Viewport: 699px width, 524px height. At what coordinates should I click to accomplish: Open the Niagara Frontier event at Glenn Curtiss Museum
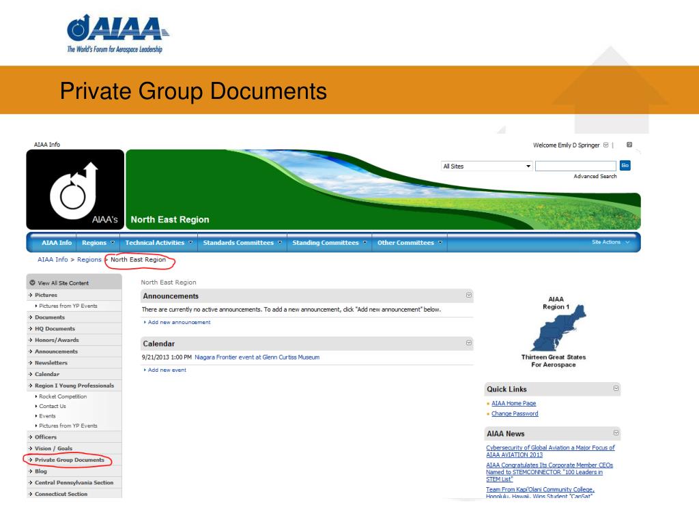pos(257,358)
